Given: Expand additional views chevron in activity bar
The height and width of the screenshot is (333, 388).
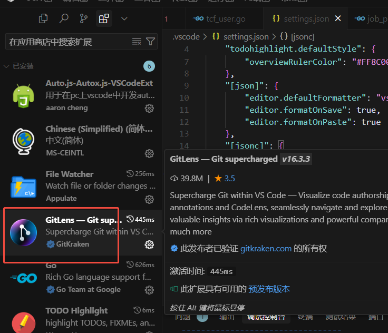Looking at the screenshot, I should point(124,18).
